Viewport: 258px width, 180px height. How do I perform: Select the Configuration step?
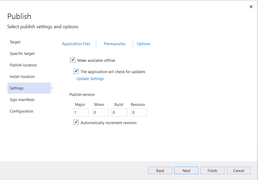[21, 111]
